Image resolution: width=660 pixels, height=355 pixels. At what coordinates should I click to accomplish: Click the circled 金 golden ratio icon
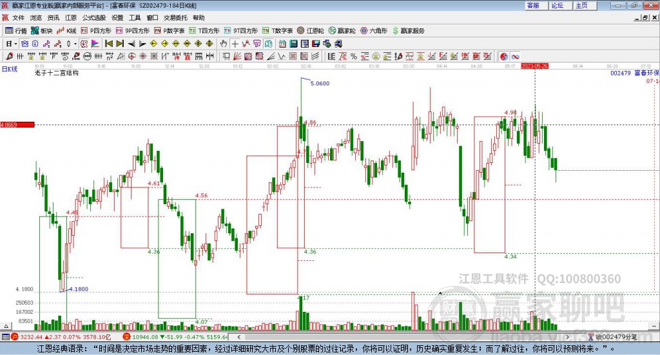point(376,56)
